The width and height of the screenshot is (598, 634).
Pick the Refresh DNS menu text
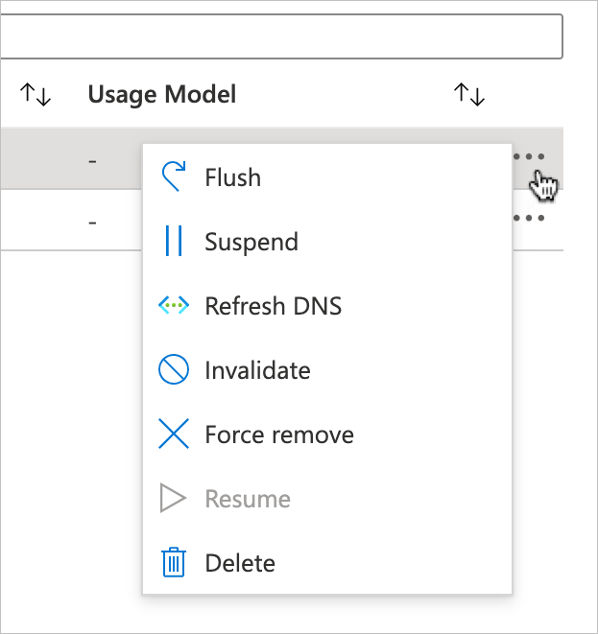click(x=274, y=306)
